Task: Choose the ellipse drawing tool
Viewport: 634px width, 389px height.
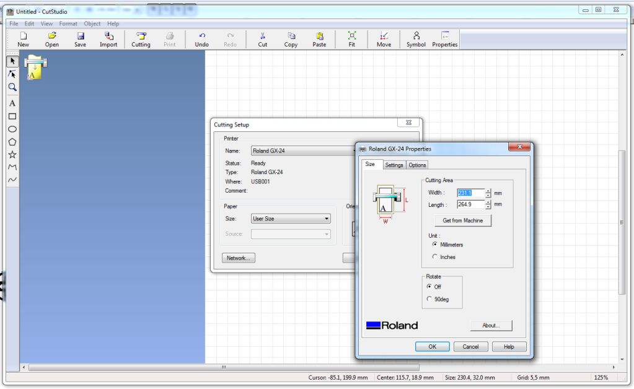Action: (x=12, y=129)
